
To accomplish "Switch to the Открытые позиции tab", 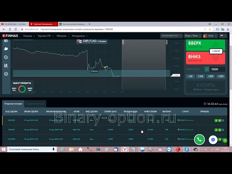I will pos(13,104).
